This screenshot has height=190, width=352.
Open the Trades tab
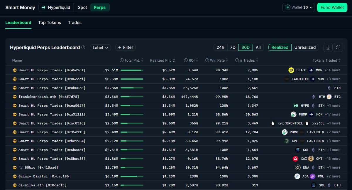75,23
